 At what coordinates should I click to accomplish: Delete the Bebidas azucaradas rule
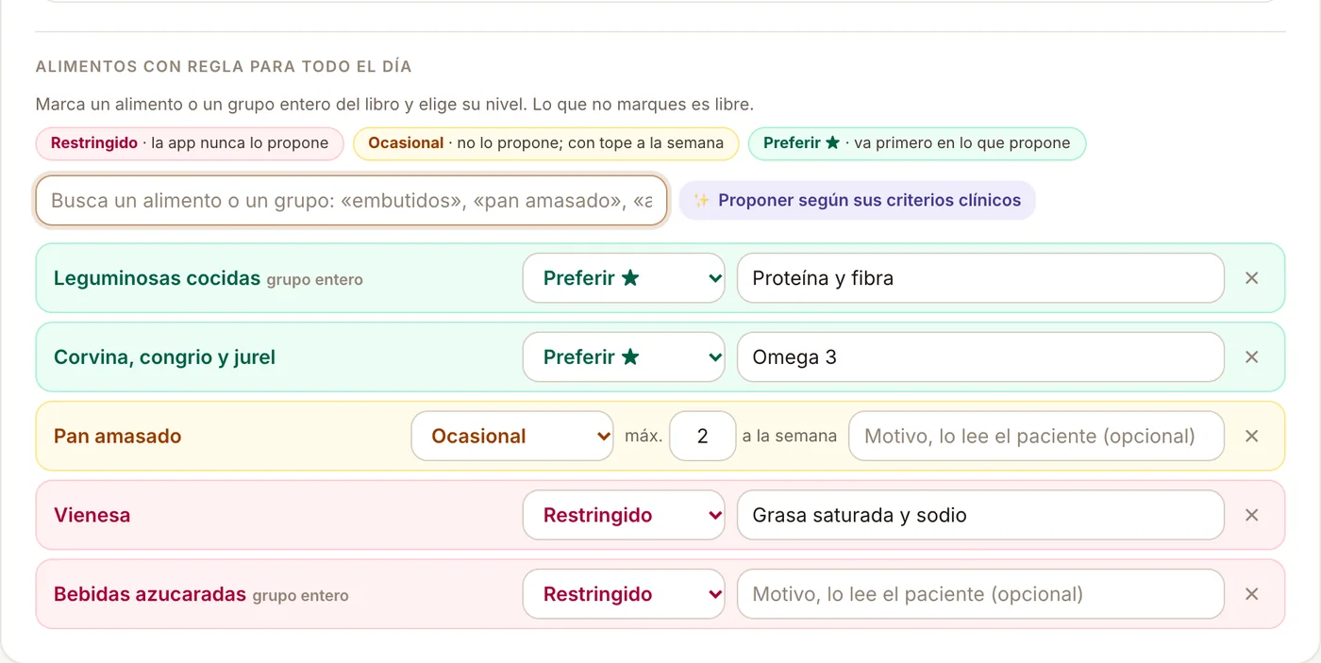click(1251, 594)
